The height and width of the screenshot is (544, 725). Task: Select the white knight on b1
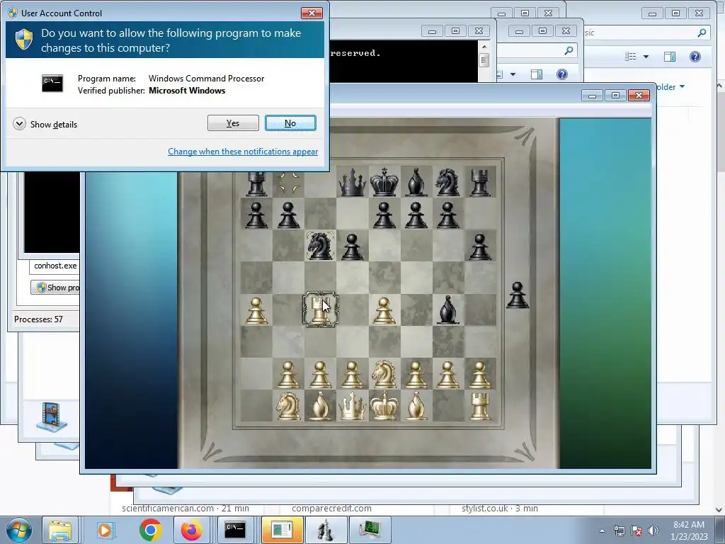(x=289, y=406)
